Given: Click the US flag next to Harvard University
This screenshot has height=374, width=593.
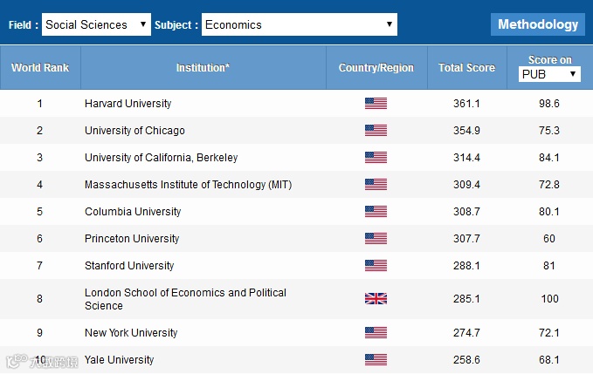Looking at the screenshot, I should tap(376, 104).
